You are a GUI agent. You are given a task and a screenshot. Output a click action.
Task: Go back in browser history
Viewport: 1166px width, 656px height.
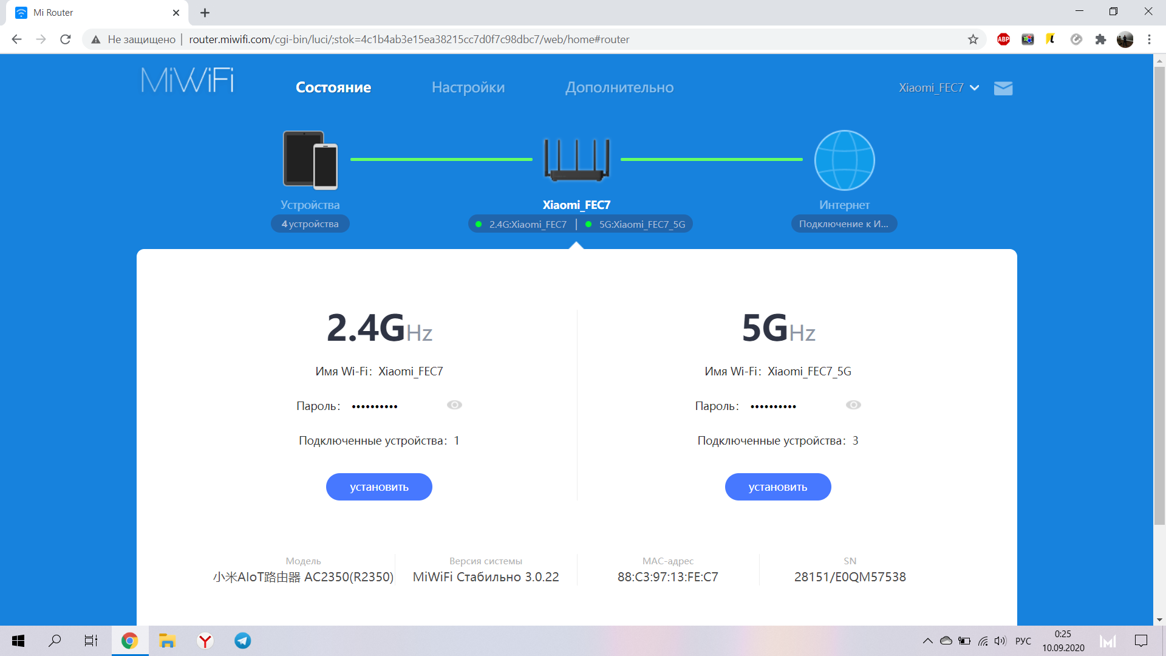[17, 39]
